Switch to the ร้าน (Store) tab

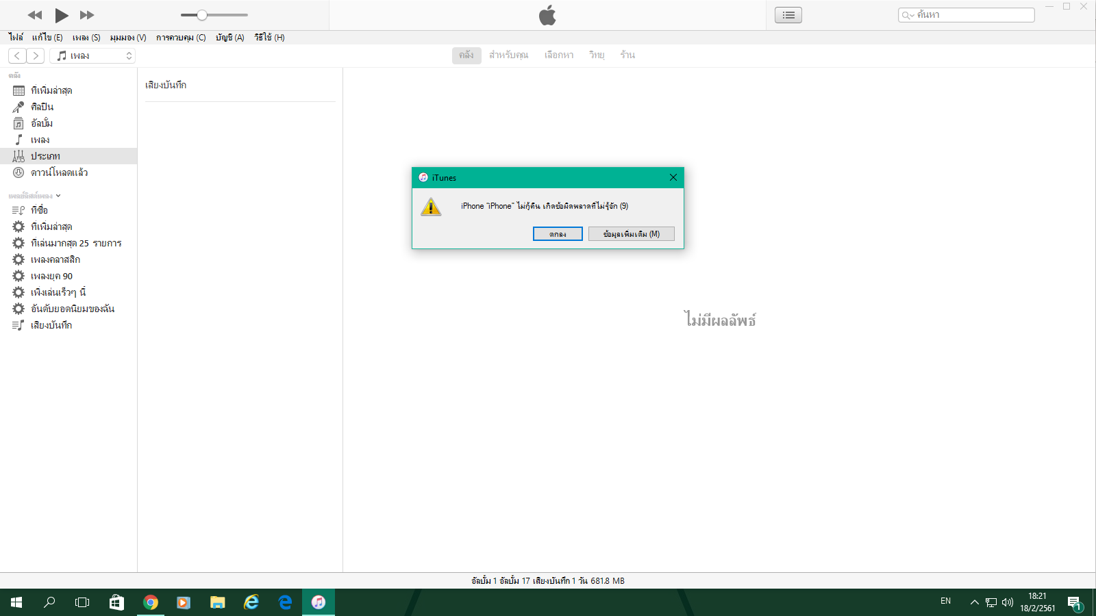(x=627, y=55)
